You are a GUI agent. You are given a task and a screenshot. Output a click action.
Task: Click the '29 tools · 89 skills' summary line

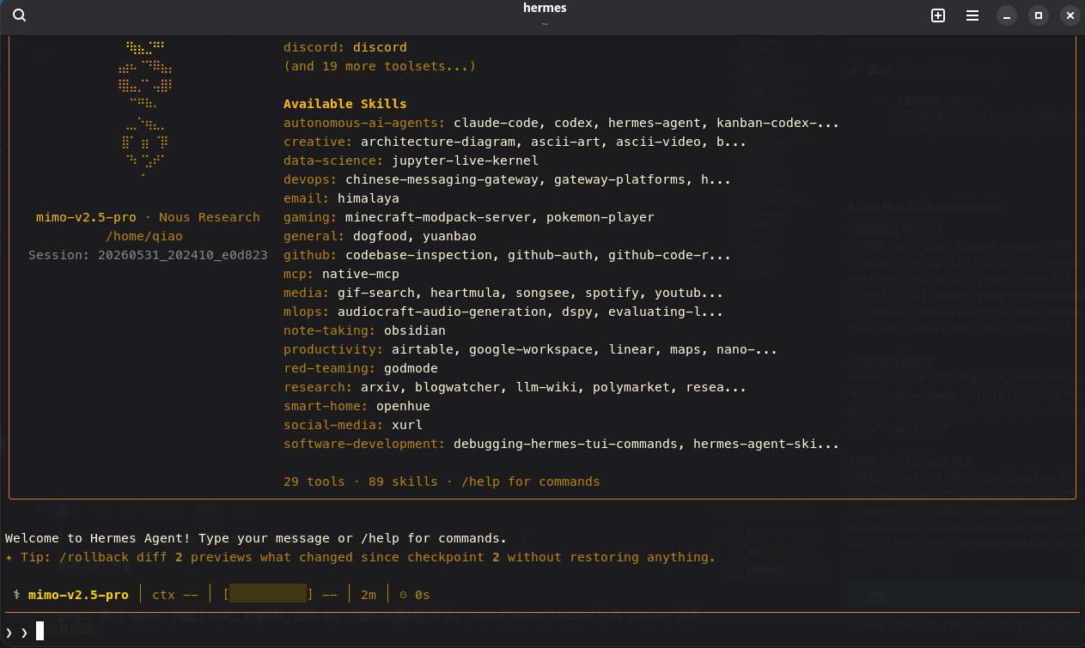point(442,481)
